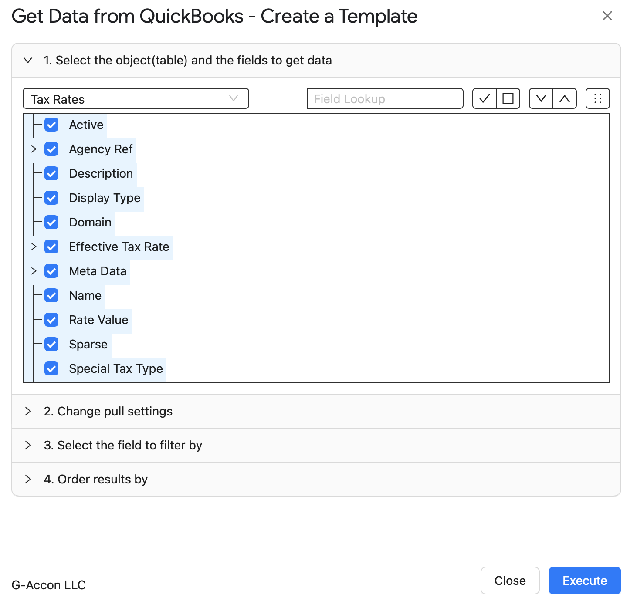Expand the Order results by section
637x608 pixels.
(x=316, y=480)
